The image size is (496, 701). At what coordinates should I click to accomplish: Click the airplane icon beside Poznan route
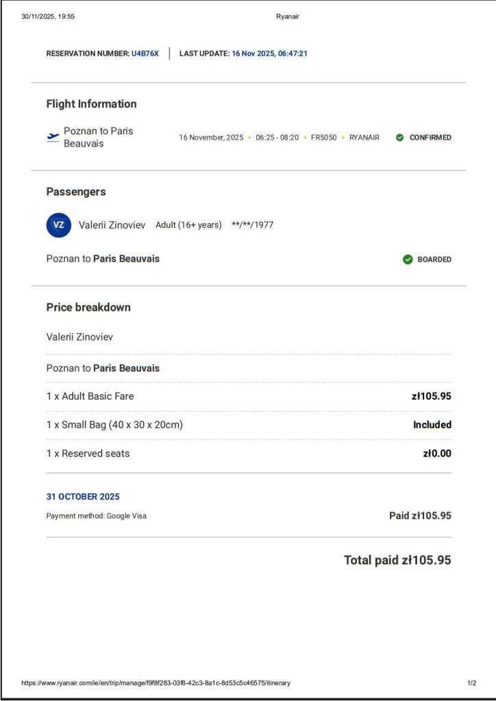[x=53, y=137]
